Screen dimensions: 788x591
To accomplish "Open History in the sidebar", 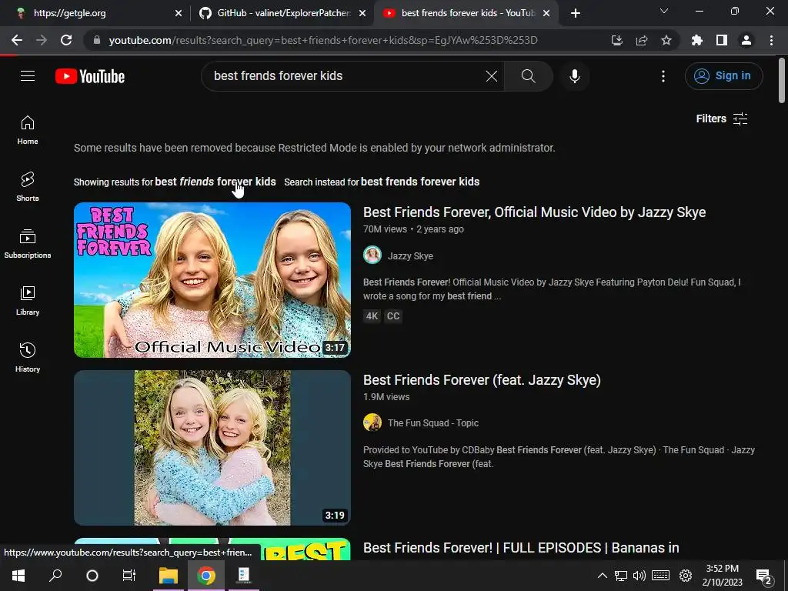I will (x=28, y=357).
